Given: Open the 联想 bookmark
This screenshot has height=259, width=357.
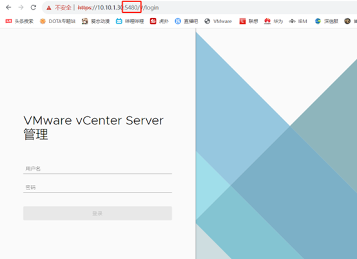Looking at the screenshot, I should (249, 21).
